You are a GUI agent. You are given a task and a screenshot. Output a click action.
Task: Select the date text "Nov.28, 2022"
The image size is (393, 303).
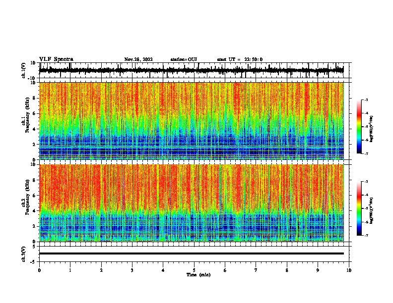pyautogui.click(x=138, y=59)
